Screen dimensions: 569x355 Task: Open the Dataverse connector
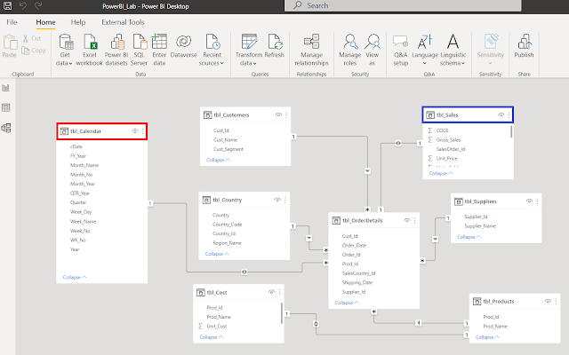[x=184, y=46]
